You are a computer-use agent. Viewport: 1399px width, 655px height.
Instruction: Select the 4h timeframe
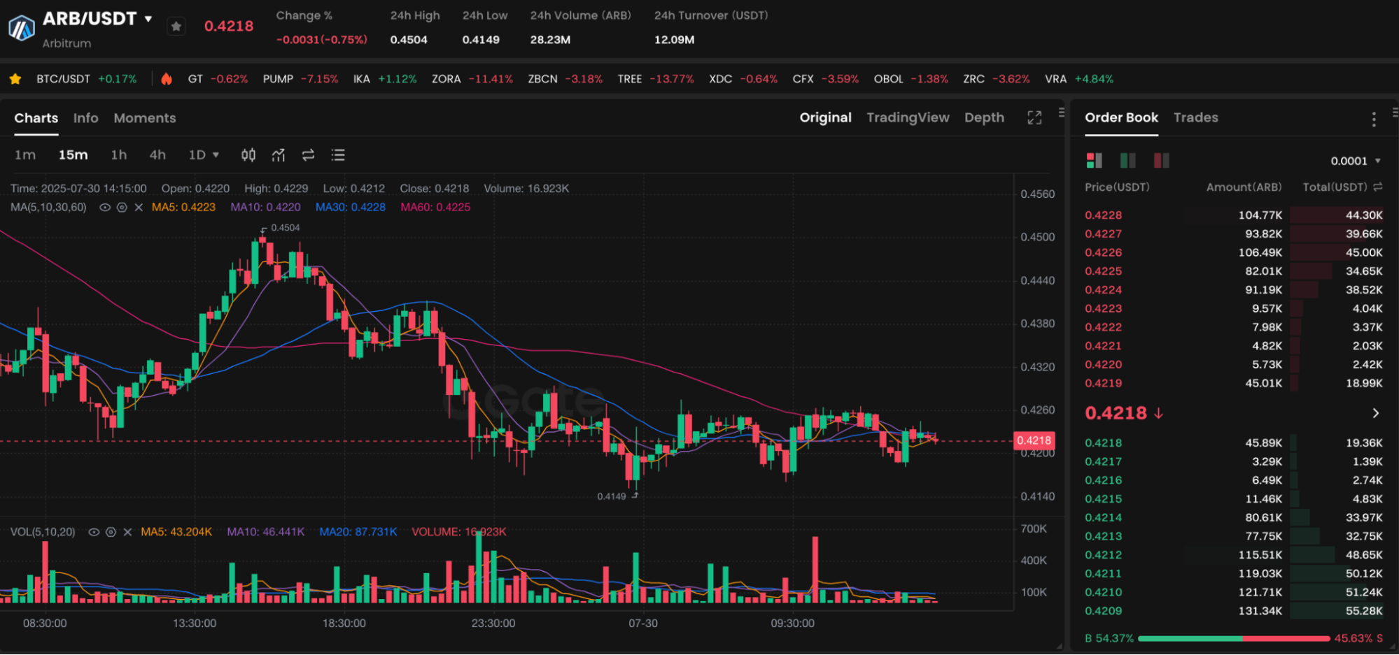pyautogui.click(x=157, y=155)
